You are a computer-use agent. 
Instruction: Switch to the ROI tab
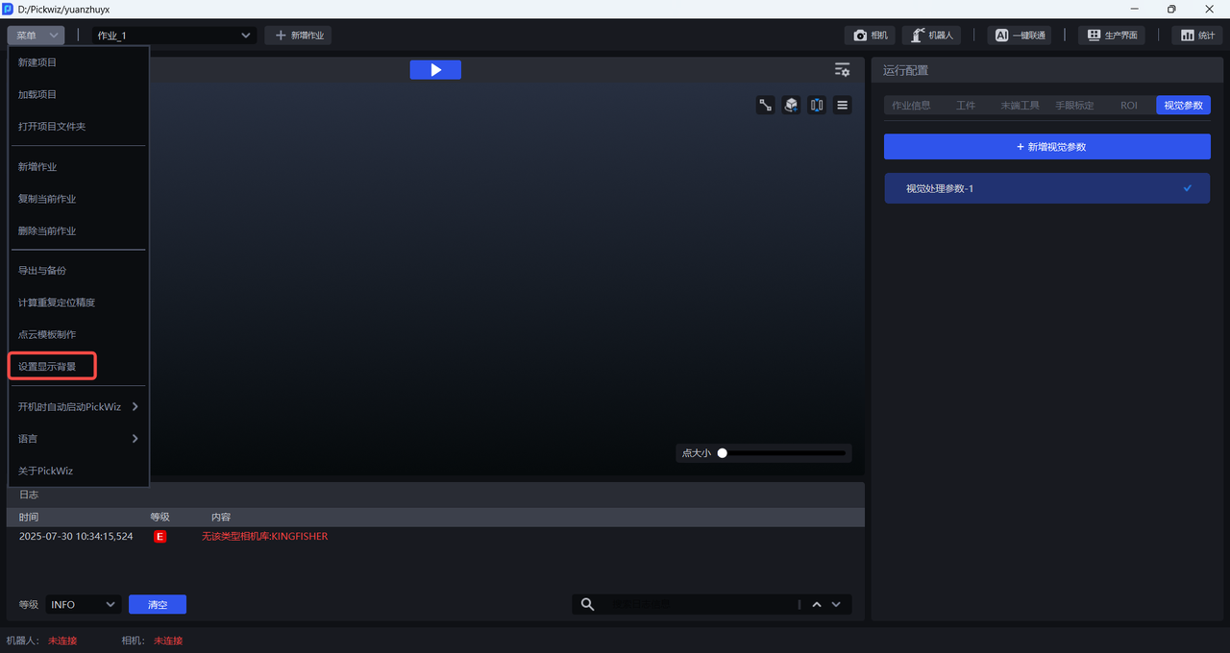point(1128,106)
